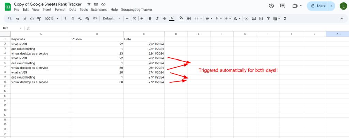
Task: Open the File menu
Action: coord(16,10)
